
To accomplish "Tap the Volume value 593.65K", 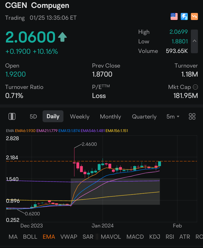I will pos(177,51).
